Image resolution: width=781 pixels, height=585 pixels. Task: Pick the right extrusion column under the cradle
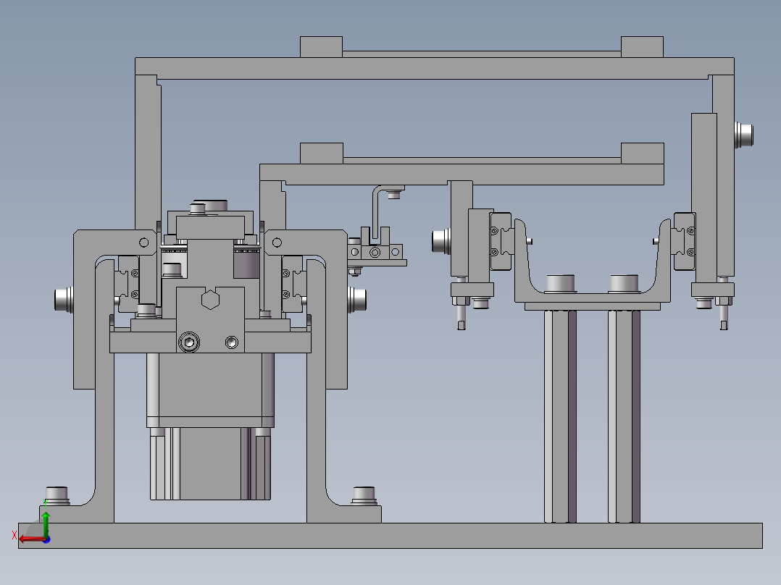pos(624,416)
